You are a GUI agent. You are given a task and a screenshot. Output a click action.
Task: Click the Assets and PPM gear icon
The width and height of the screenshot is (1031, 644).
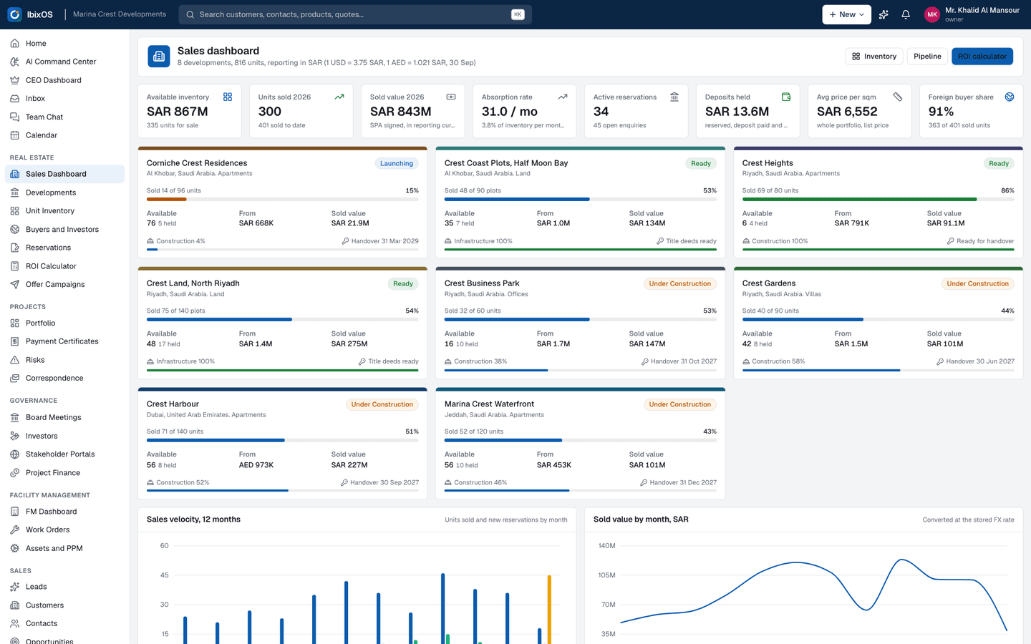(14, 548)
